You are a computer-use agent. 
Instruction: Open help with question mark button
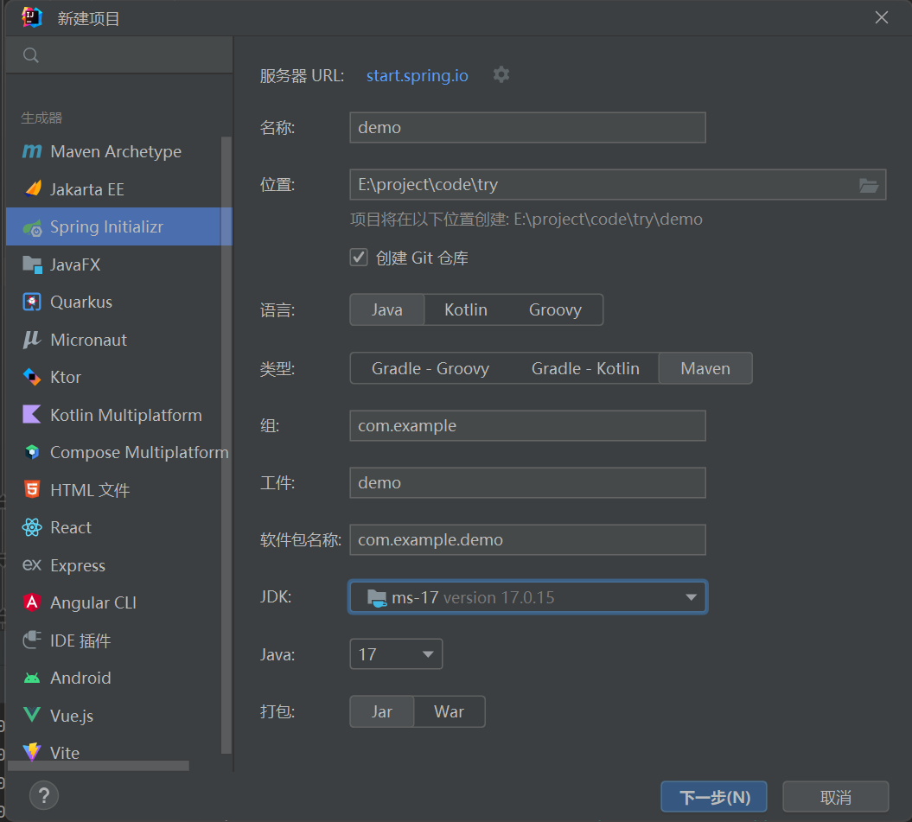[x=43, y=795]
